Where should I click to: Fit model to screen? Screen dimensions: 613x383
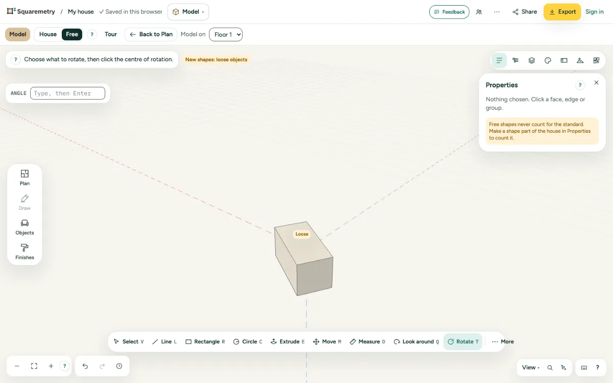[34, 366]
